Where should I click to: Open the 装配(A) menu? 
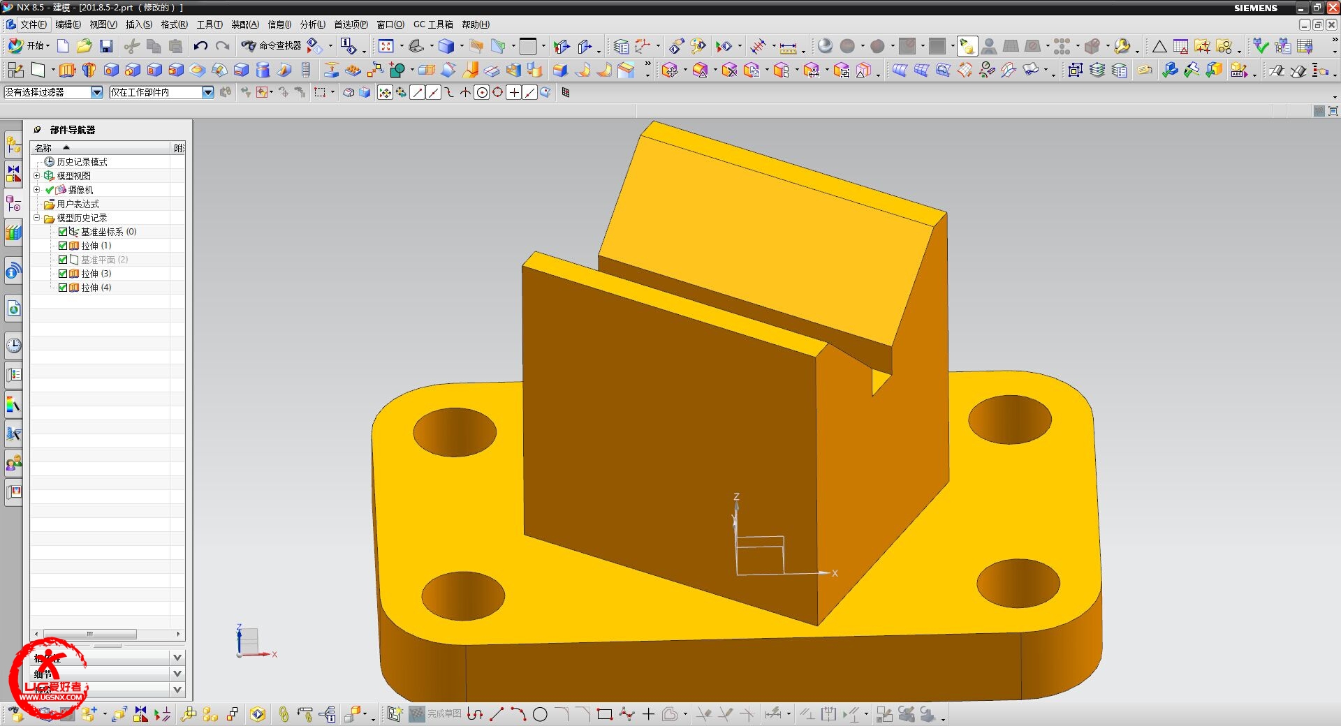[x=244, y=24]
